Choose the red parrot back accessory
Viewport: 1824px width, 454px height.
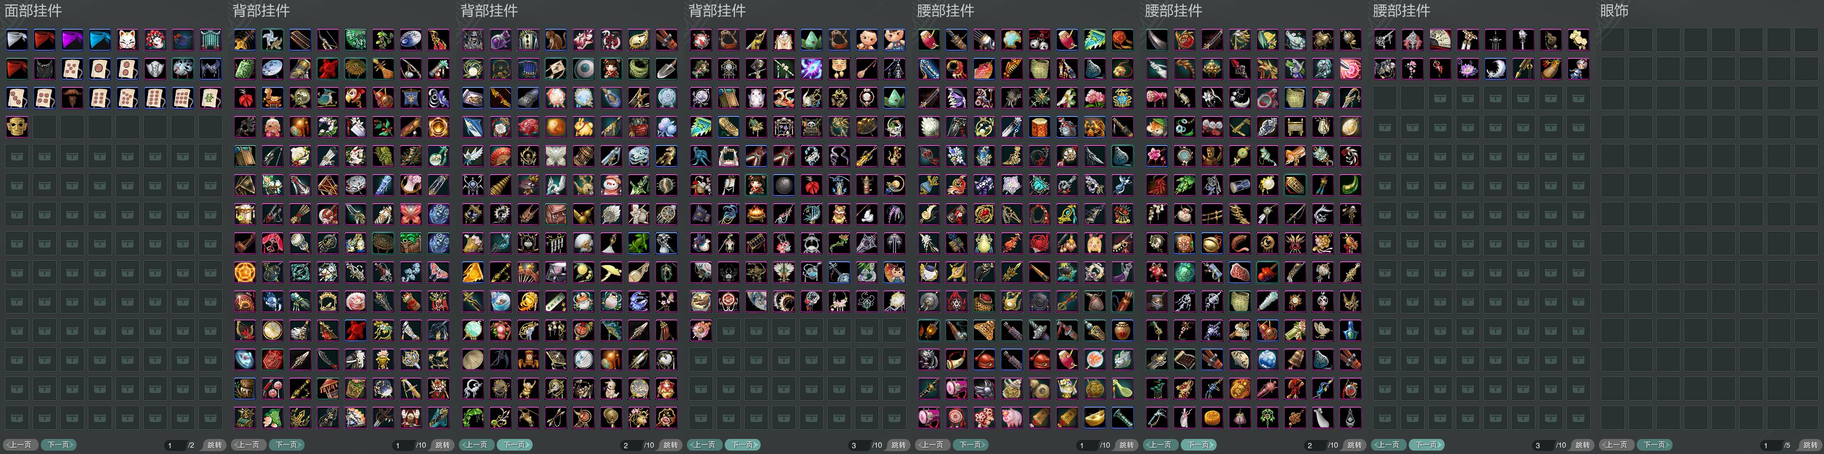click(356, 97)
